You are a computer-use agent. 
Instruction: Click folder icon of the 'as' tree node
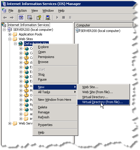click(26, 114)
